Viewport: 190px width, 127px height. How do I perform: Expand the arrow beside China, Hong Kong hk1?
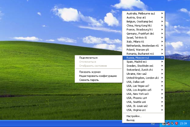(x=162, y=25)
